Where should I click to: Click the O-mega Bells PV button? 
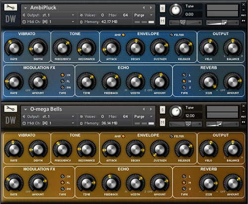pyautogui.click(x=244, y=122)
